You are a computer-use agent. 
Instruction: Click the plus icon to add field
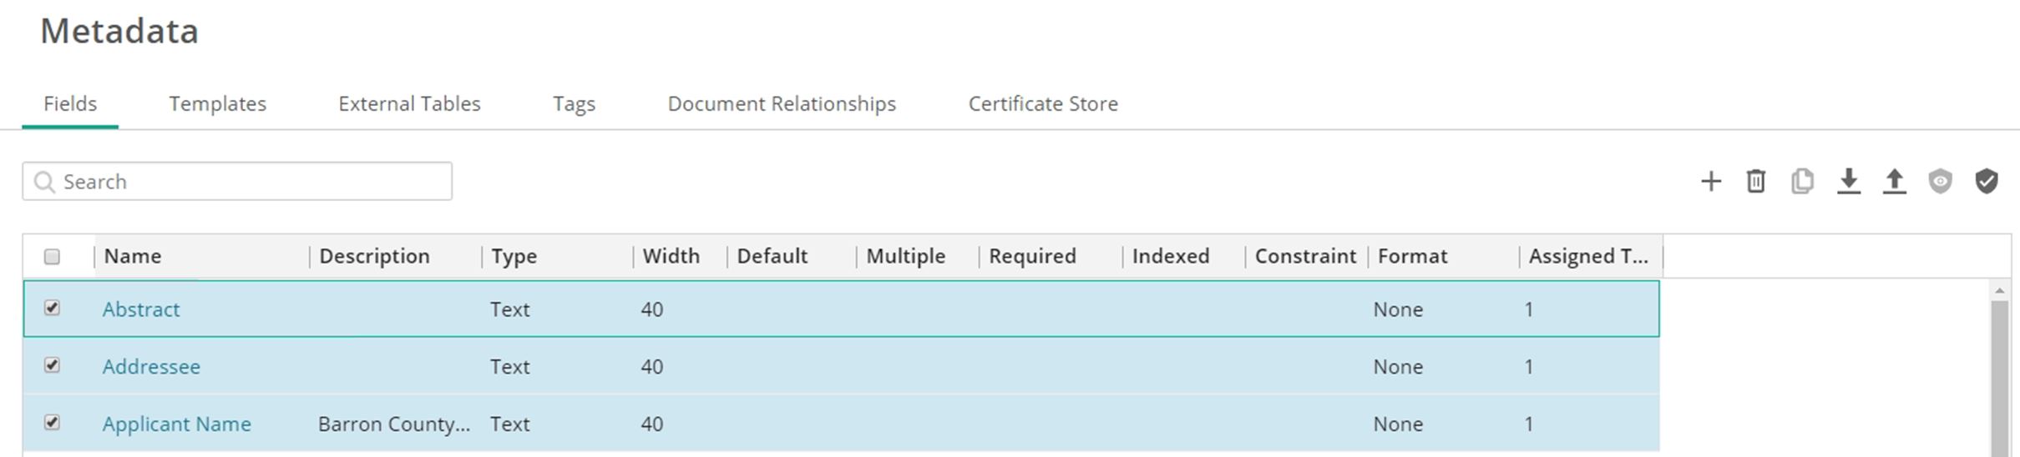point(1710,181)
